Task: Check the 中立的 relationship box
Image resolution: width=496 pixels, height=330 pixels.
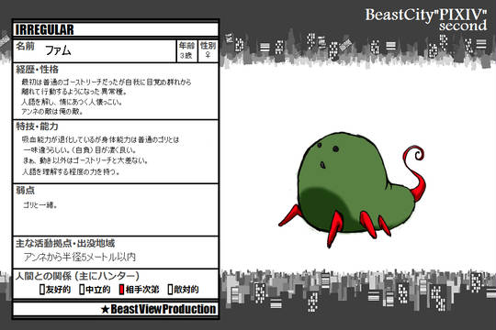Action: click(82, 290)
